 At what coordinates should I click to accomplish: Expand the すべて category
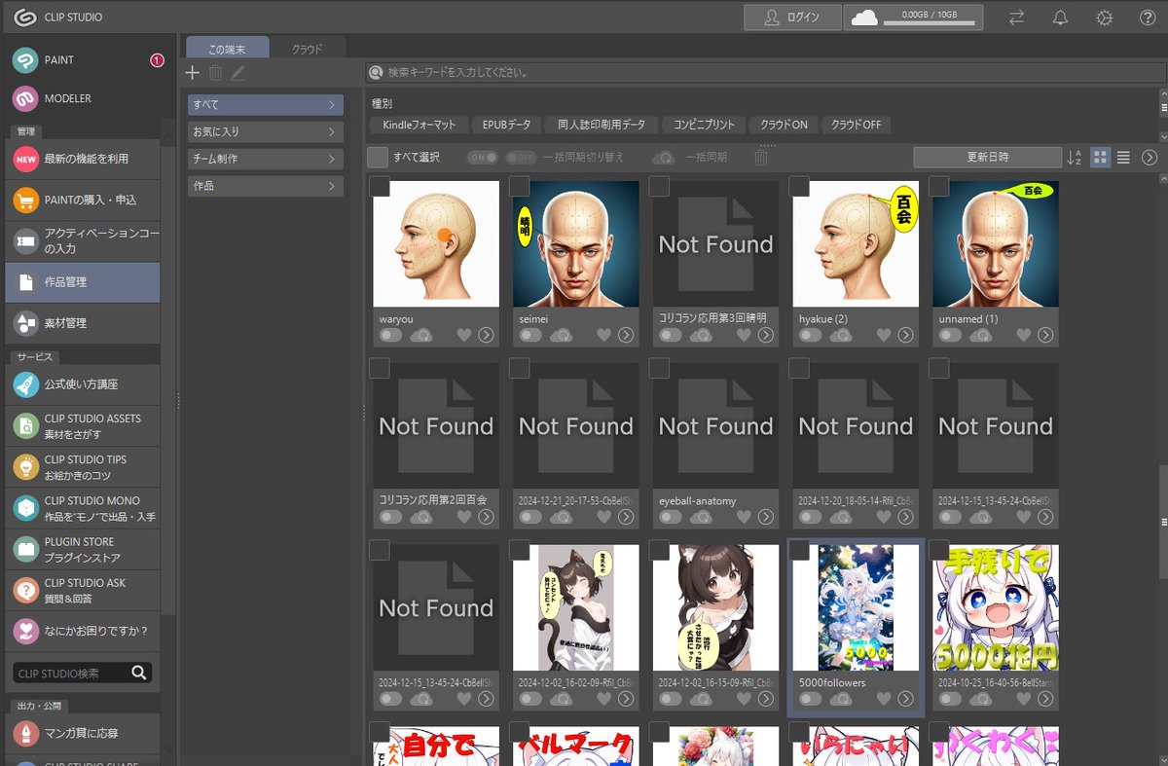[265, 104]
